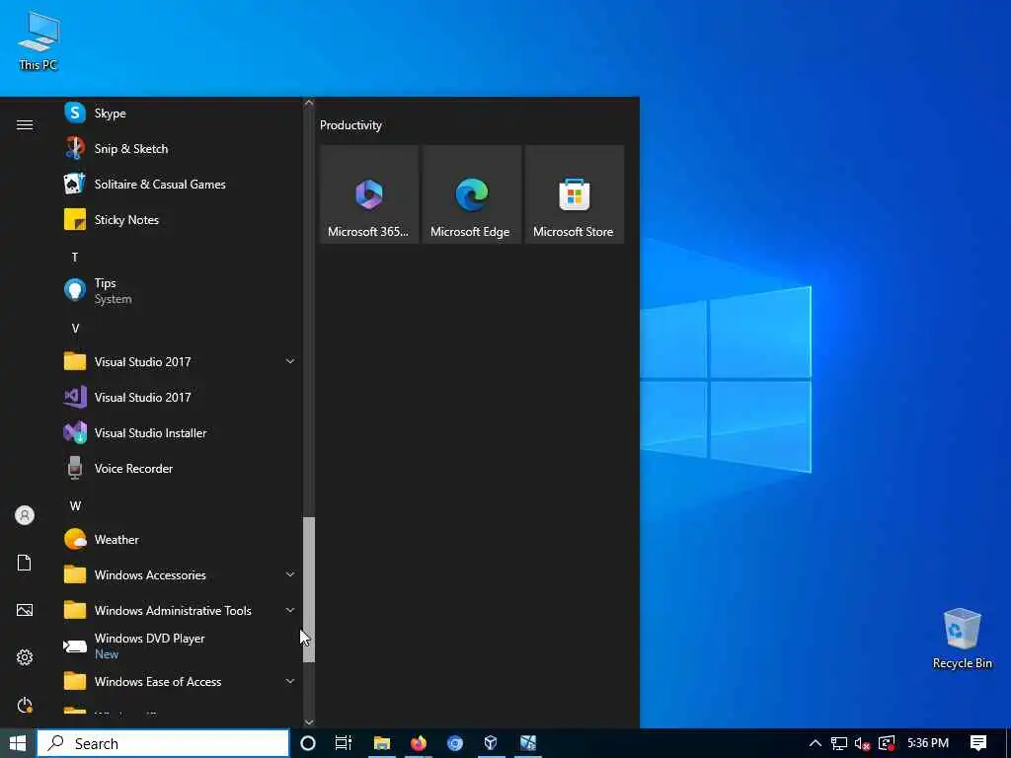Show hidden system tray icons
Screen dimensions: 1011x758
pyautogui.click(x=815, y=743)
